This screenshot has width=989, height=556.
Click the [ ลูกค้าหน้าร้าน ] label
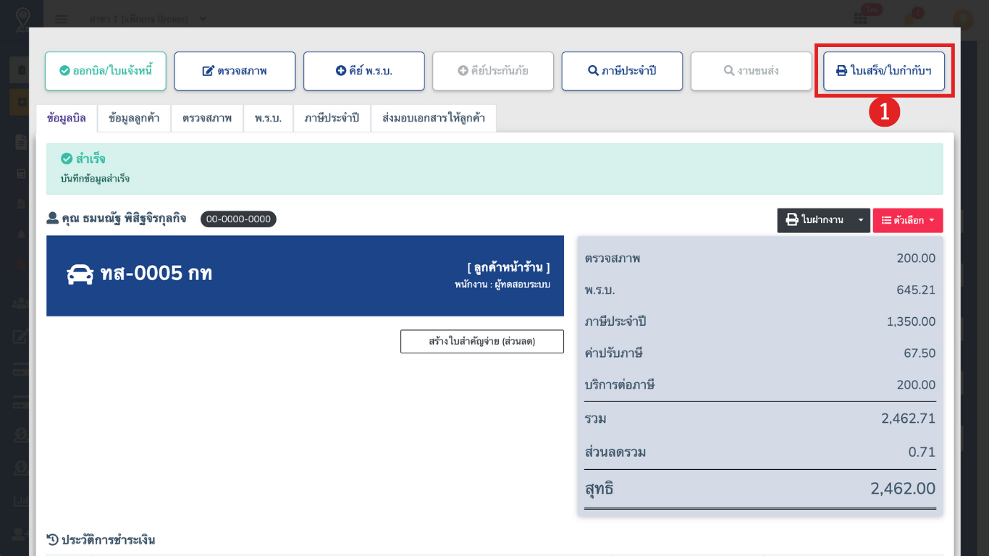click(x=508, y=267)
